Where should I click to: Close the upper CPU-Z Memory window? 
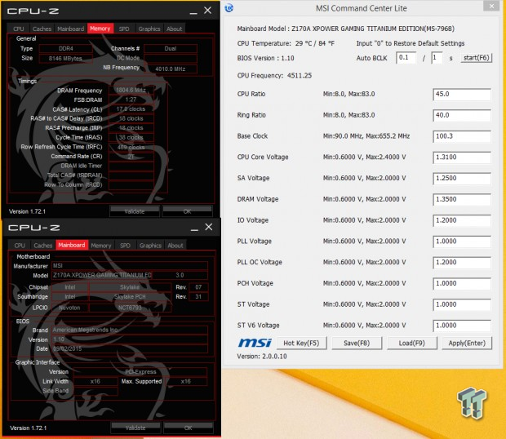coord(208,11)
